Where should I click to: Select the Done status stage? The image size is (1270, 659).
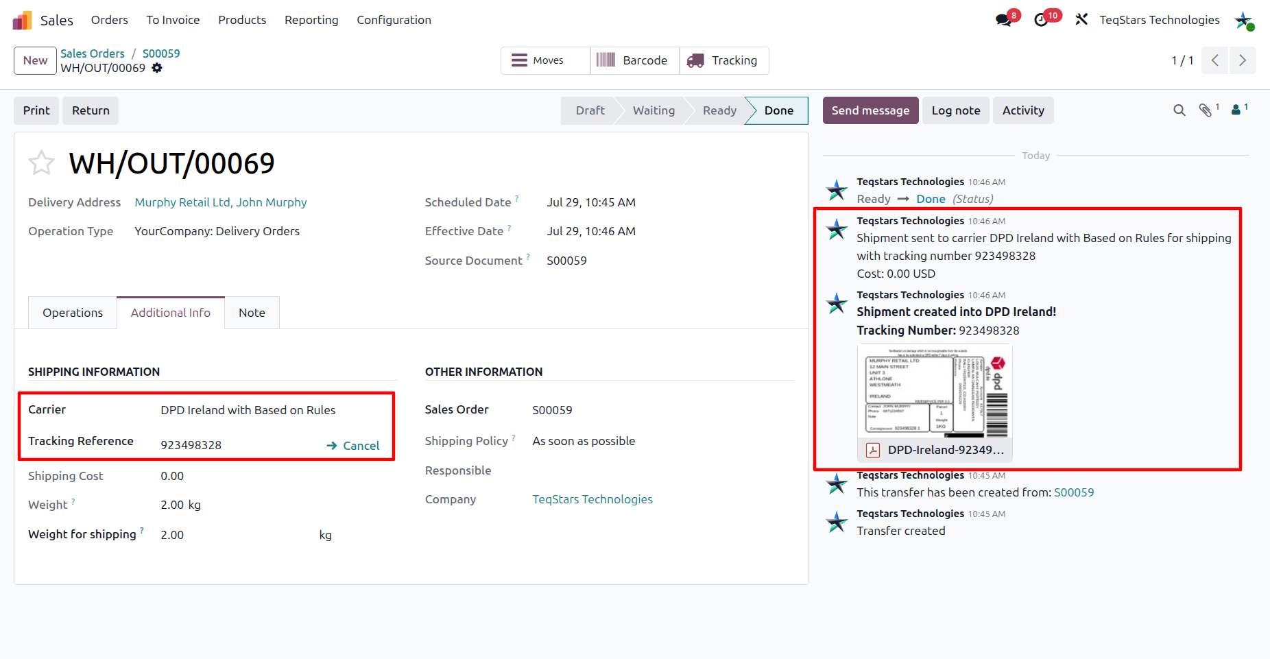(x=779, y=110)
